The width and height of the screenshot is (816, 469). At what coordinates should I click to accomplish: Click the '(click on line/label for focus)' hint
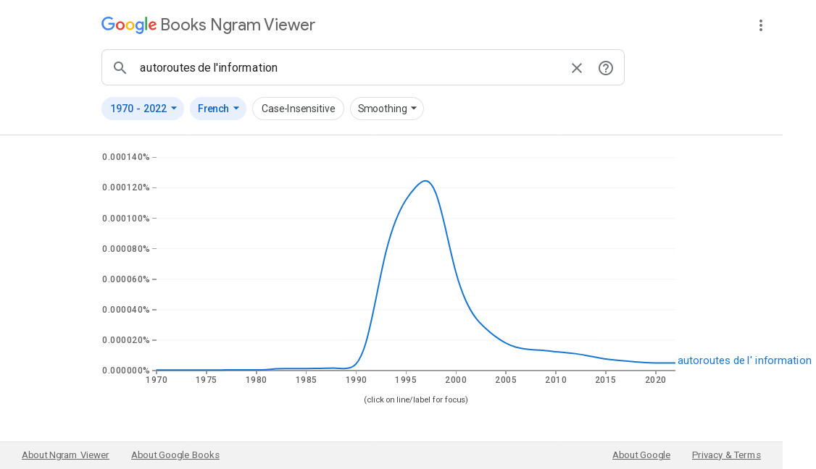(416, 400)
